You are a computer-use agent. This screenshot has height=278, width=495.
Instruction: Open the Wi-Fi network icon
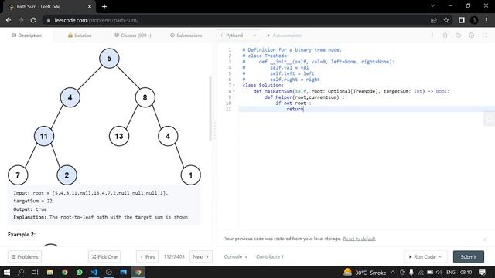coord(421,272)
